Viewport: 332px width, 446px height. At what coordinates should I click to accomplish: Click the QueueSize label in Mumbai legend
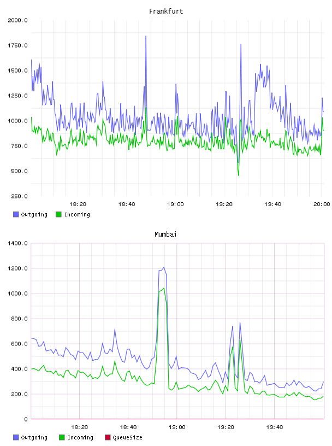[127, 437]
